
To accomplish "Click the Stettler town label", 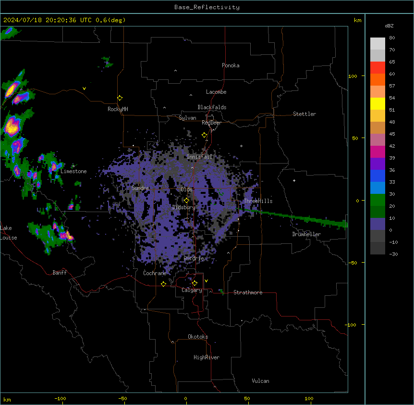I will pyautogui.click(x=304, y=114).
